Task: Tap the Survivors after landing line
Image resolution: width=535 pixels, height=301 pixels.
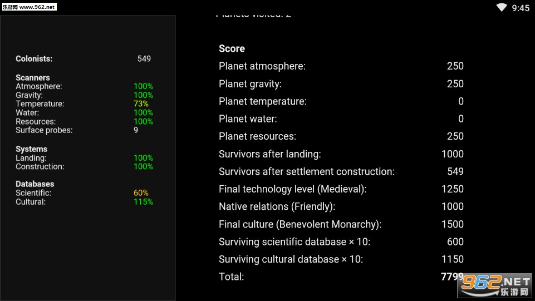Action: tap(341, 154)
